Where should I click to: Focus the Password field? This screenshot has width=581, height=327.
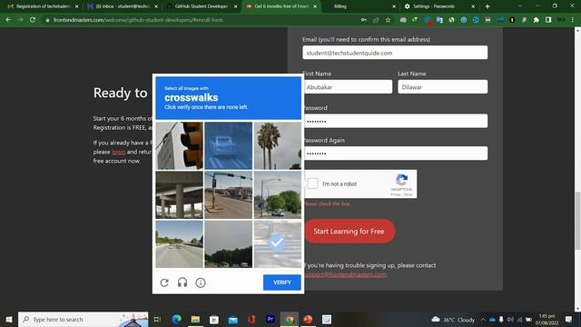coord(396,121)
